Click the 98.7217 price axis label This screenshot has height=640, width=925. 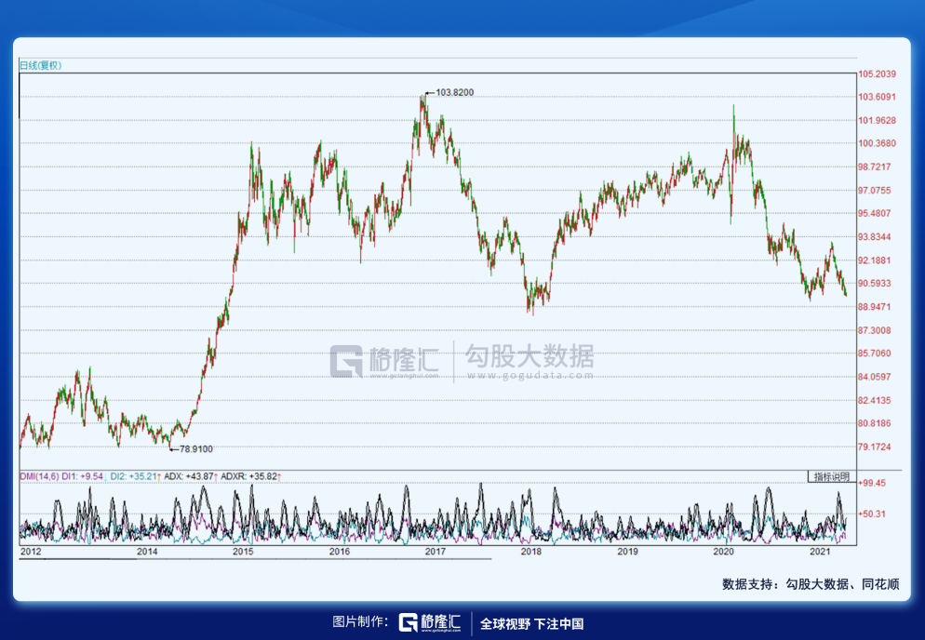point(874,167)
